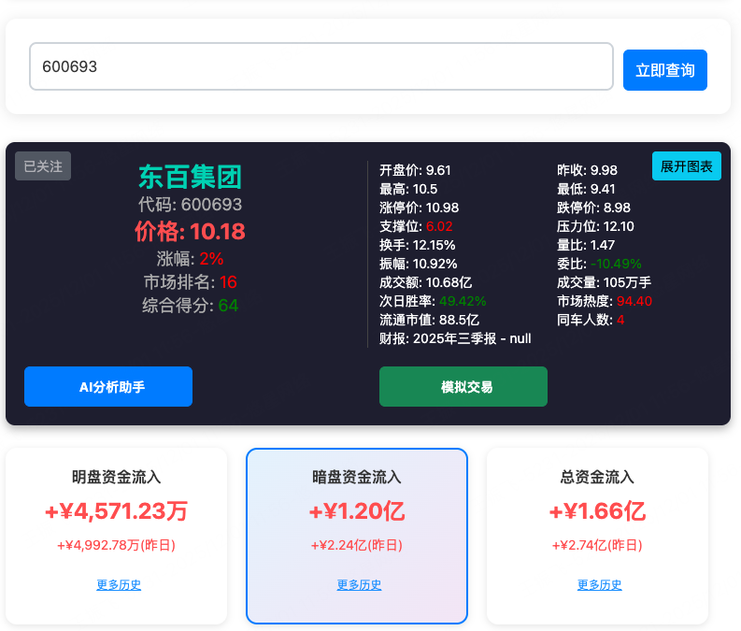Image resolution: width=741 pixels, height=631 pixels.
Task: Click the 开盘价: 9.61 entry
Action: pos(415,170)
